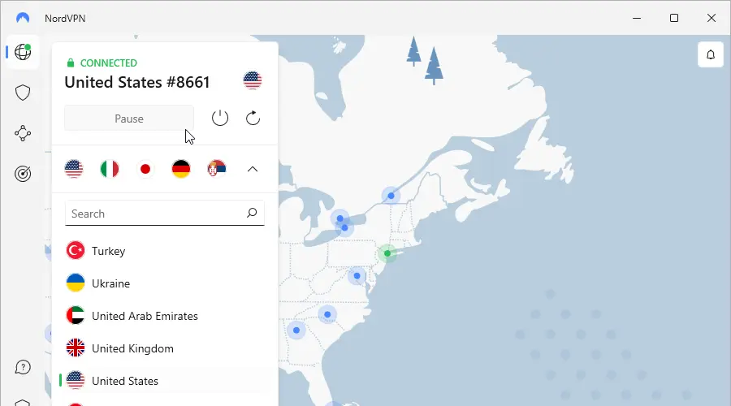Click the United Kingdom flag icon
The height and width of the screenshot is (406, 731).
click(x=76, y=348)
